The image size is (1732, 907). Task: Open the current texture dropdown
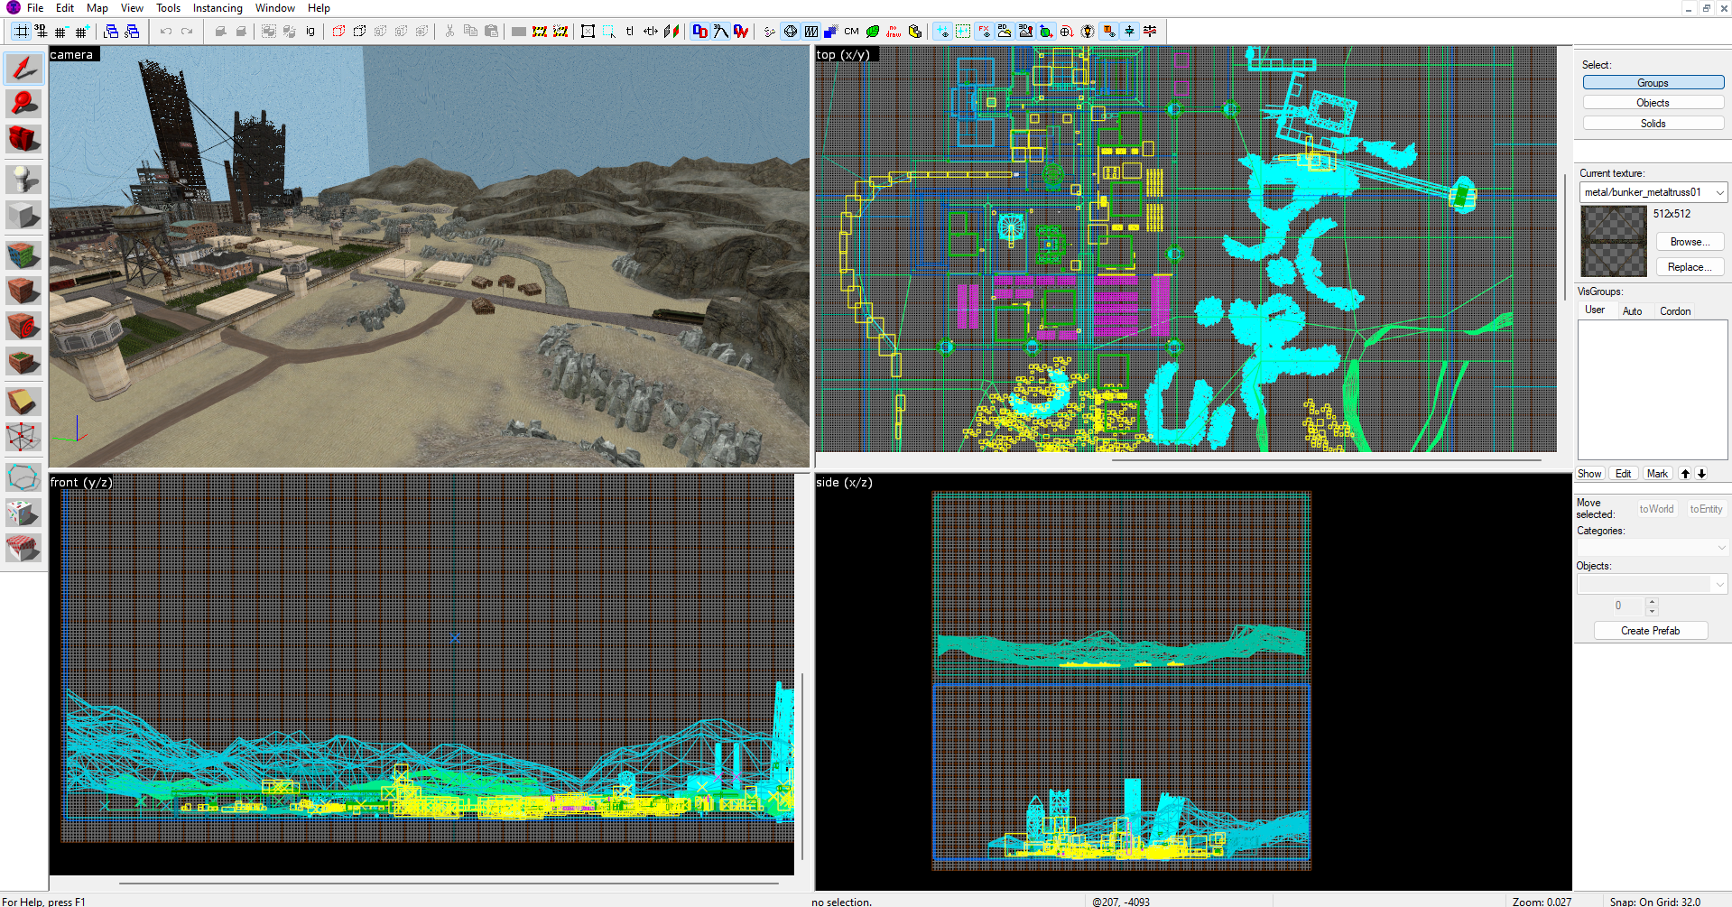click(1719, 192)
